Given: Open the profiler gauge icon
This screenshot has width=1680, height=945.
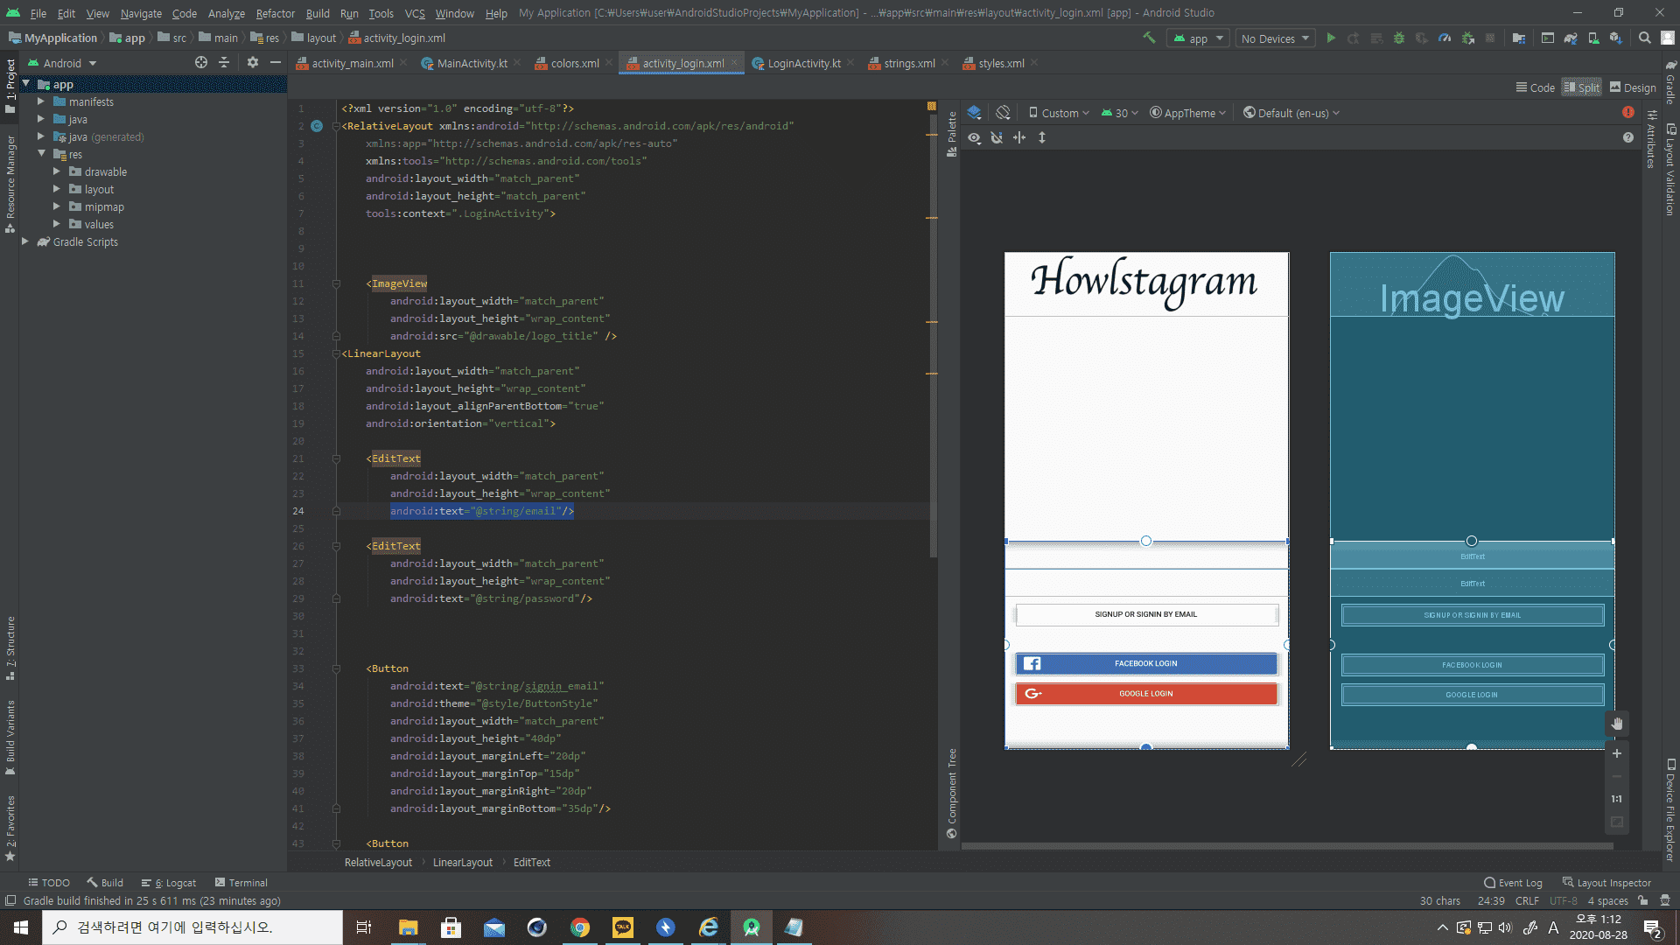Looking at the screenshot, I should [x=1445, y=38].
